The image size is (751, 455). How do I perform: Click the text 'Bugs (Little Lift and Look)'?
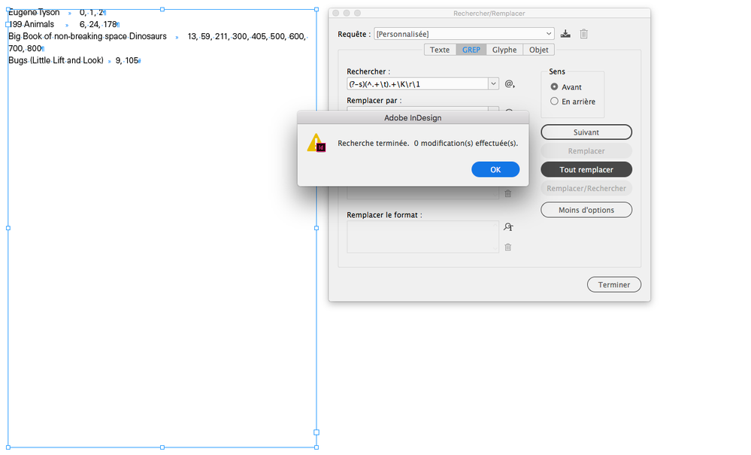56,60
